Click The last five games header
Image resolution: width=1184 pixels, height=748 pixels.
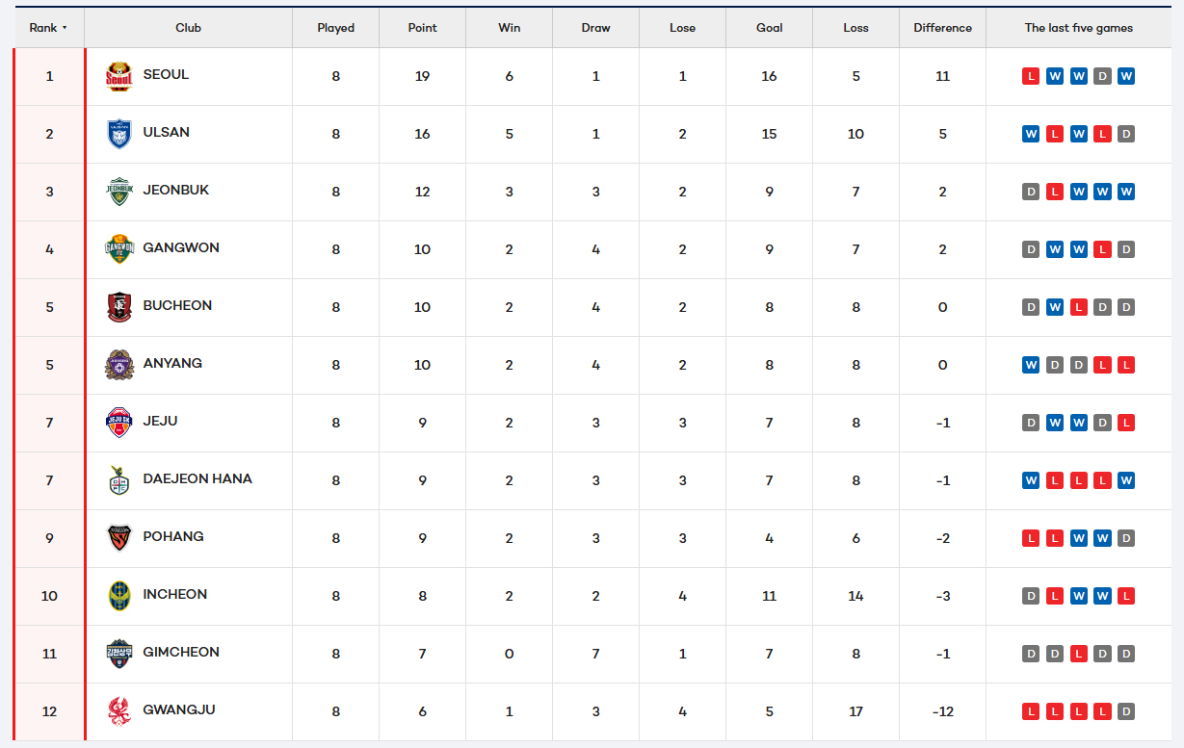pyautogui.click(x=1078, y=28)
